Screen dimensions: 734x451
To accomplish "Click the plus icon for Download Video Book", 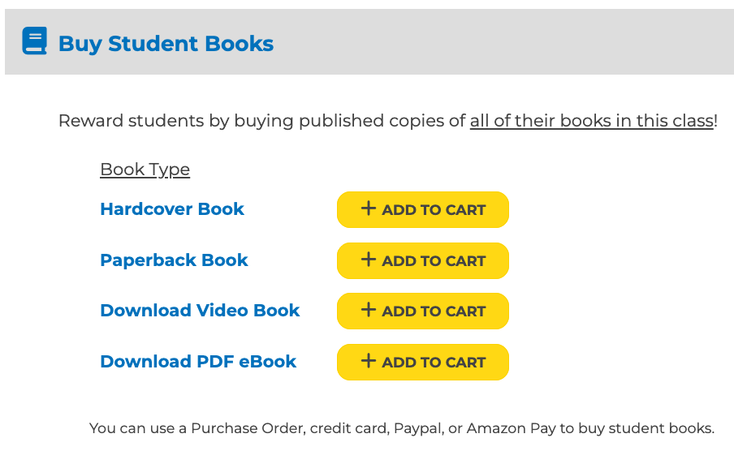I will tap(369, 310).
